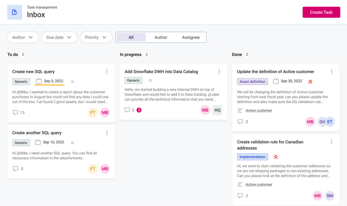Expand the Author dropdown filter
This screenshot has width=347, height=206.
23,37
